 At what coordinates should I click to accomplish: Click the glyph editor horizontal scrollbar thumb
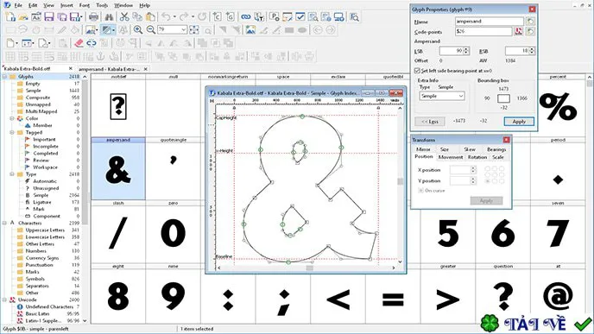click(x=309, y=268)
